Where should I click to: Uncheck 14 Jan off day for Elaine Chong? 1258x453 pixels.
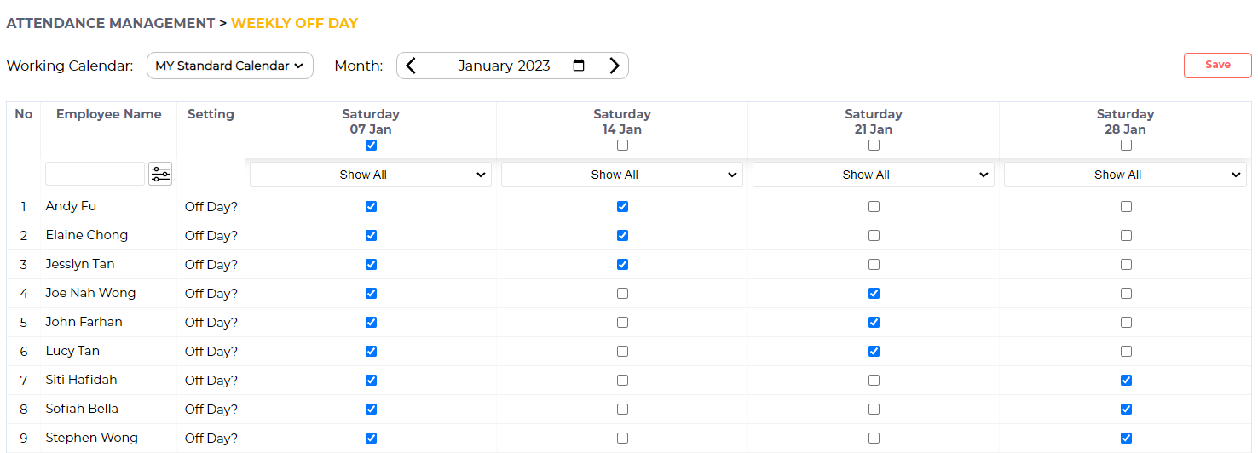pos(622,235)
